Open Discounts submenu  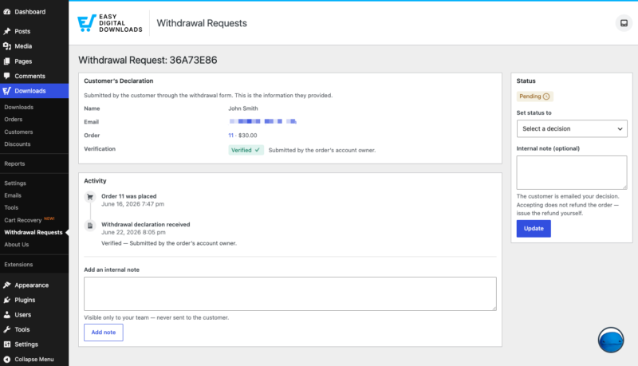[18, 144]
